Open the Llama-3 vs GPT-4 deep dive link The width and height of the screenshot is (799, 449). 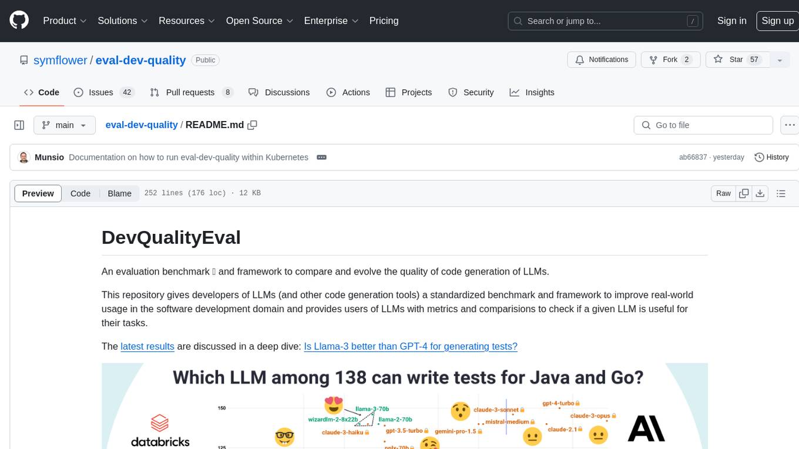[x=411, y=346]
